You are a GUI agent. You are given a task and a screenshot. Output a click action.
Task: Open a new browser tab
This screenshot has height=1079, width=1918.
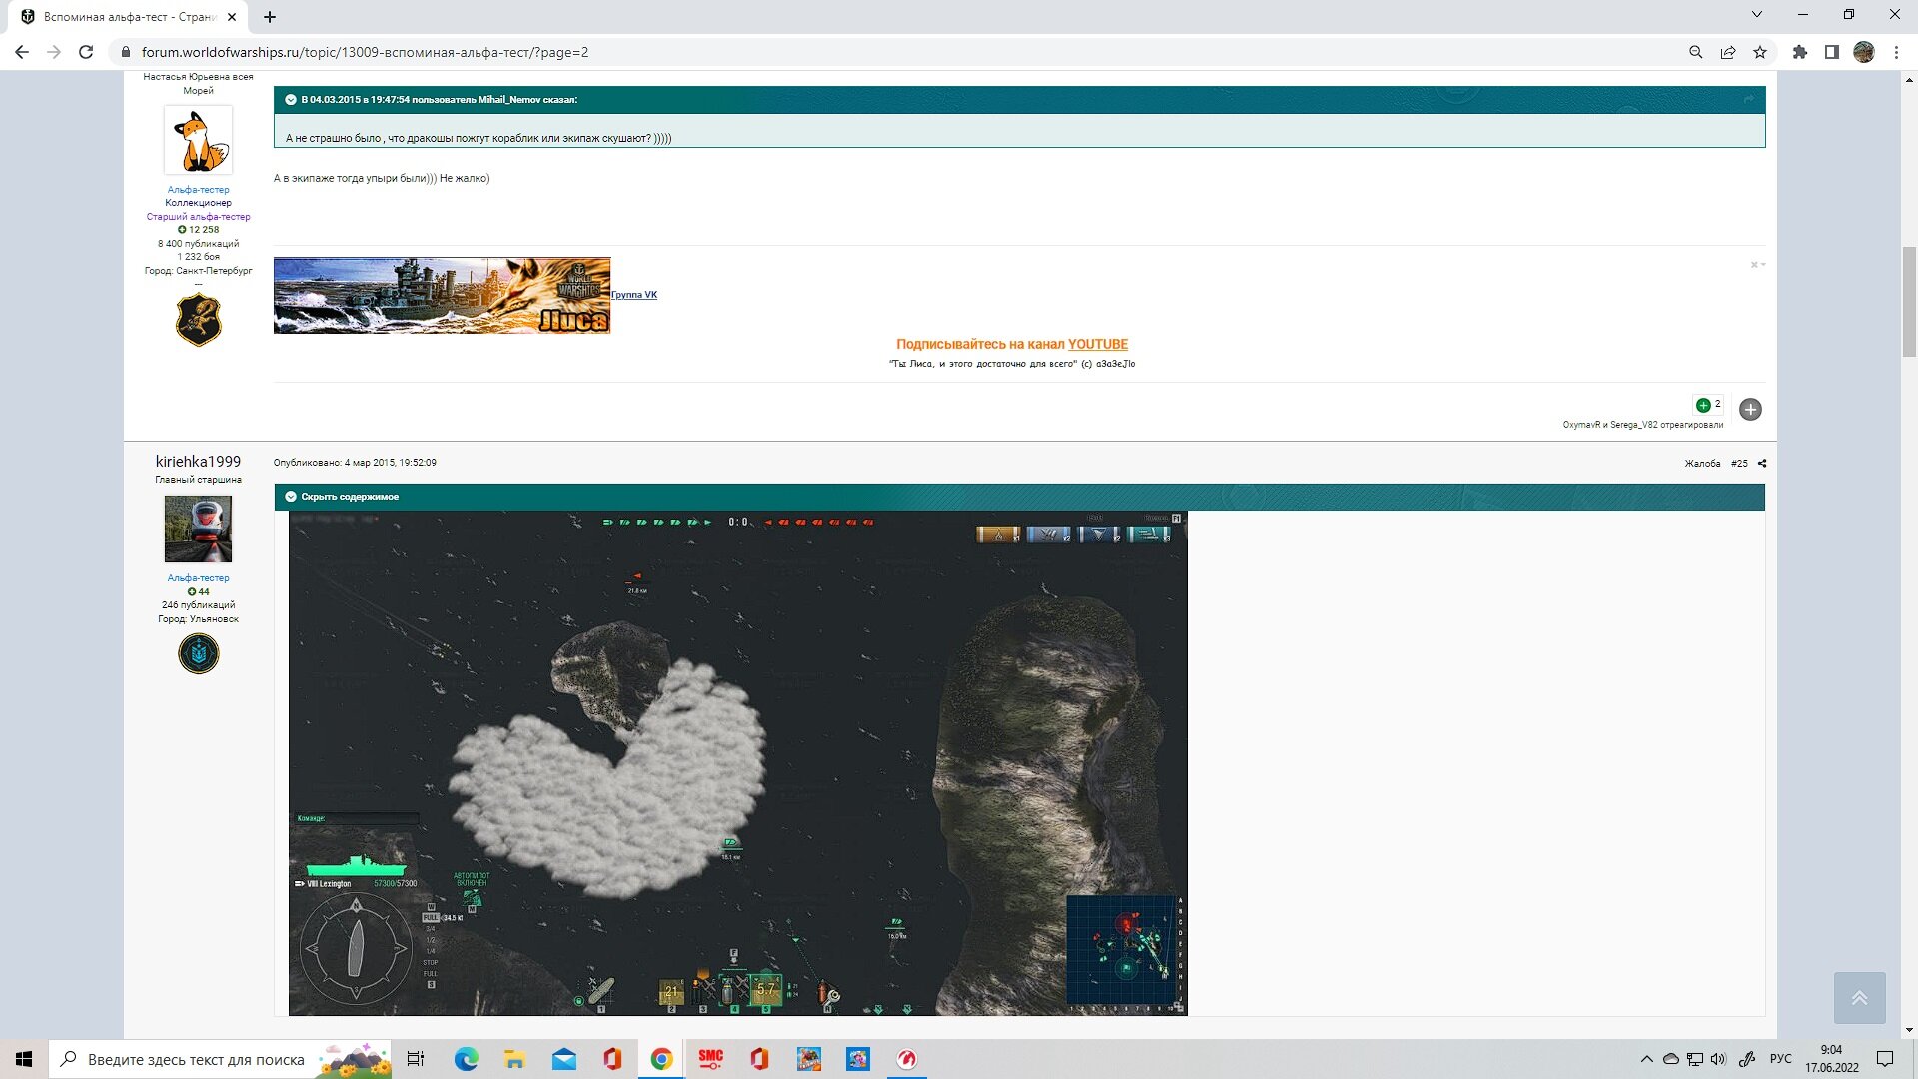click(270, 17)
